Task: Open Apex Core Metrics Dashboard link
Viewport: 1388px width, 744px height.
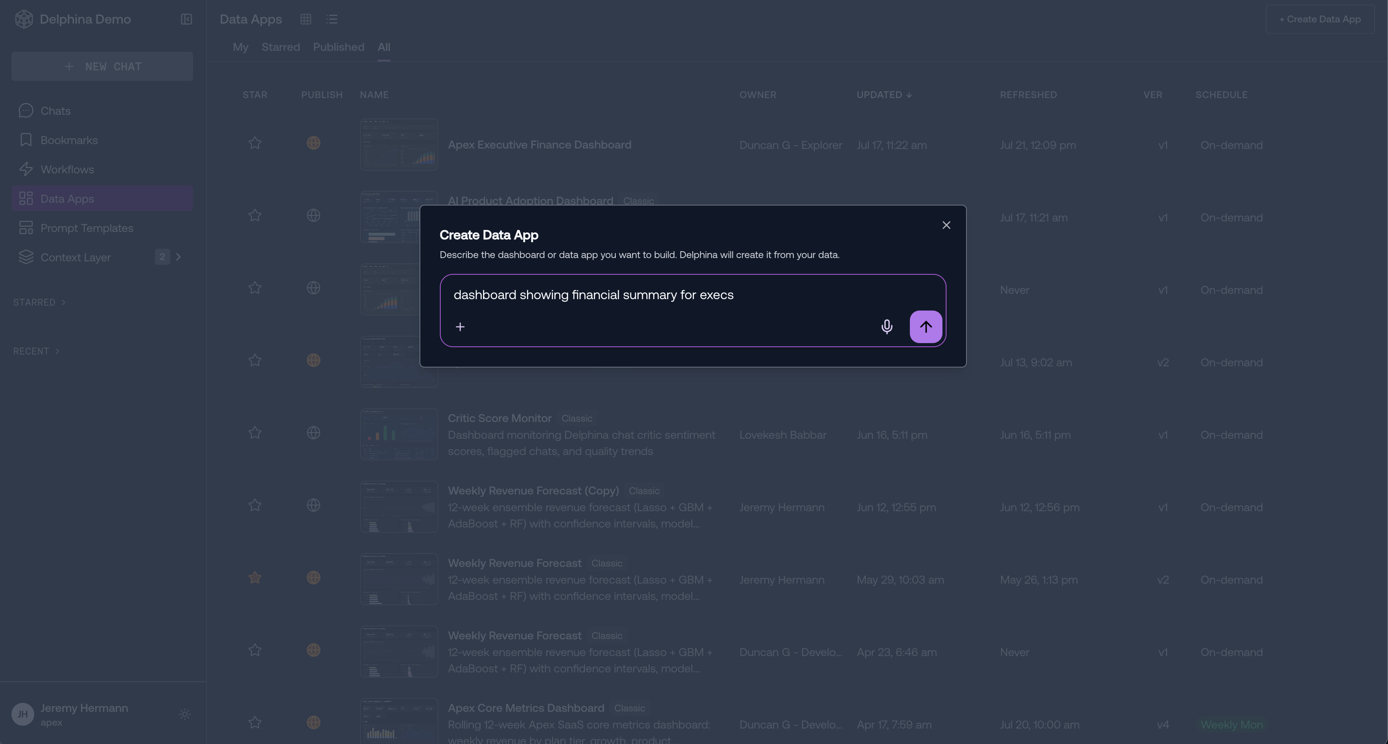Action: click(x=526, y=709)
